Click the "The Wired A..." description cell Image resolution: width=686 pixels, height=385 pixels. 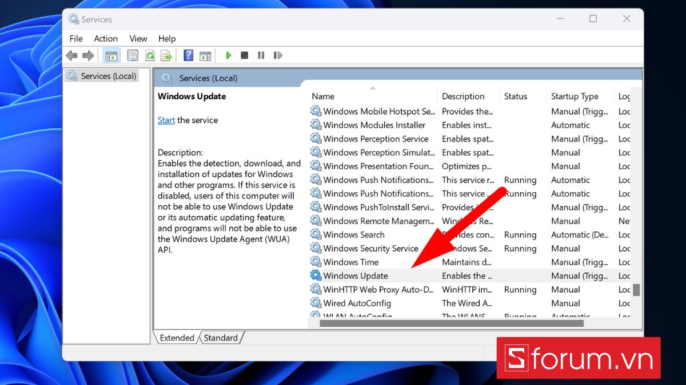click(x=467, y=303)
